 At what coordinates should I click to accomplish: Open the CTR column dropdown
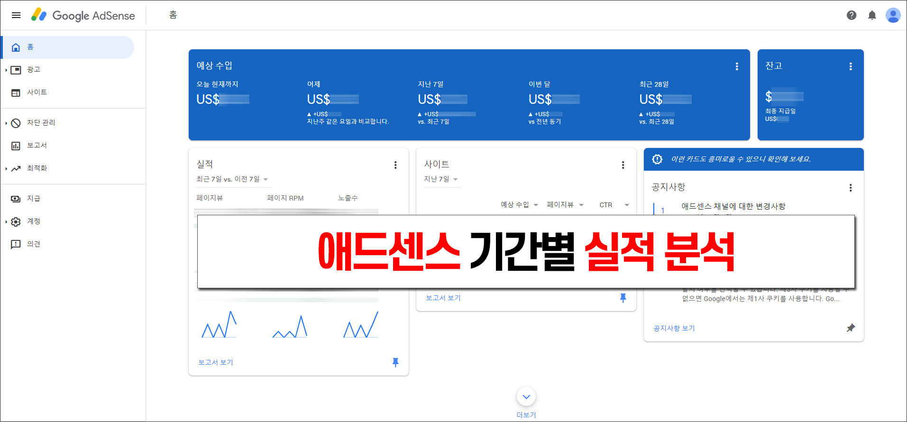click(x=614, y=205)
